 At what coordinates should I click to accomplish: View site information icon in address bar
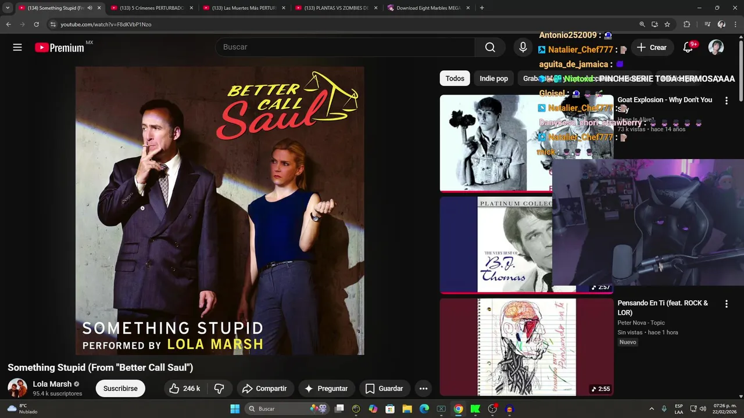pyautogui.click(x=52, y=24)
